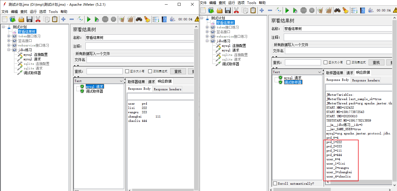Click Shutdown X icon in the JMeterVariables window
Viewport: 397px width, 191px height.
312,10
